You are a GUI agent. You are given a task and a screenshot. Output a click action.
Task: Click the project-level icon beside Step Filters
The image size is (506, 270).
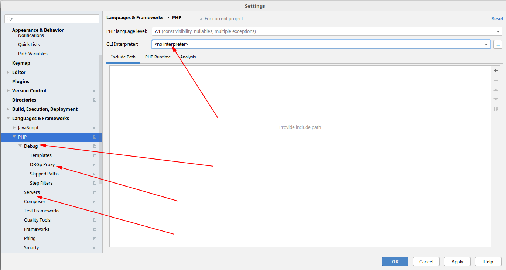[94, 183]
